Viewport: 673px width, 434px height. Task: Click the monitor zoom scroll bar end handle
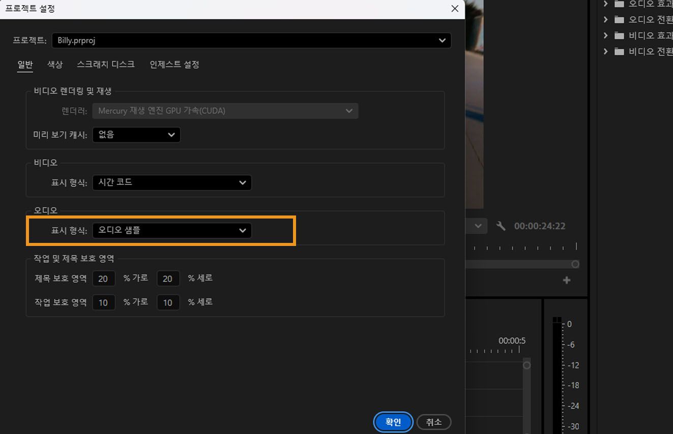pyautogui.click(x=575, y=264)
